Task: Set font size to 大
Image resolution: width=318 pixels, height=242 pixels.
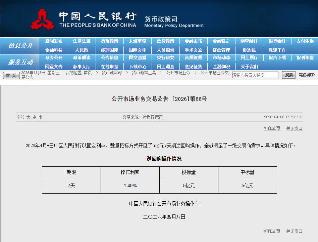Action: [x=28, y=117]
